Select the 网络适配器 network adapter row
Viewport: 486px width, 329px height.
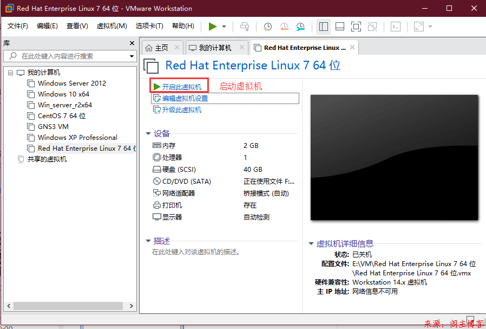click(x=224, y=193)
